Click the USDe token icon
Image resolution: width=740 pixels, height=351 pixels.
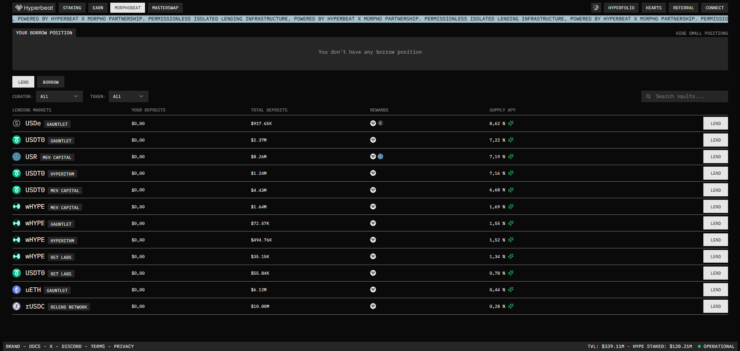17,123
